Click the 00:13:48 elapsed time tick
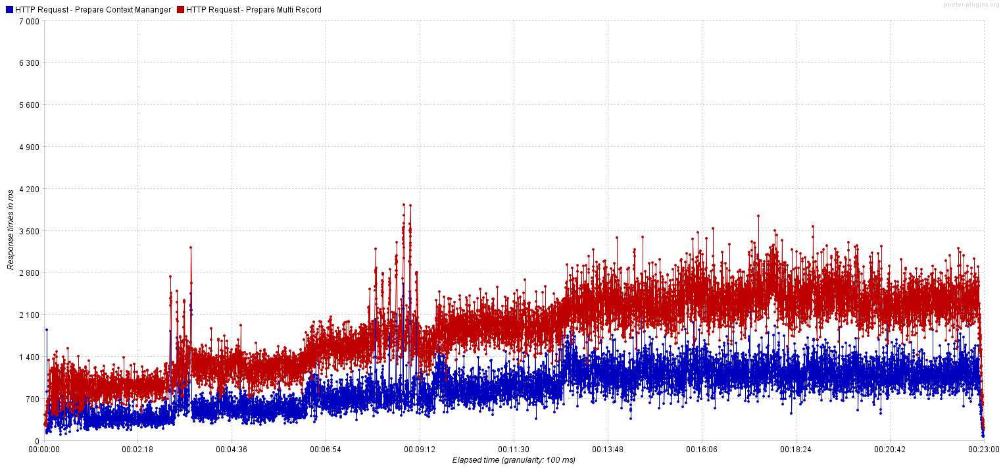 (608, 450)
